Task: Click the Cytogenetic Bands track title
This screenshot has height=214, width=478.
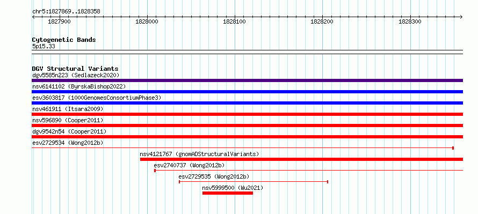Action: click(64, 40)
